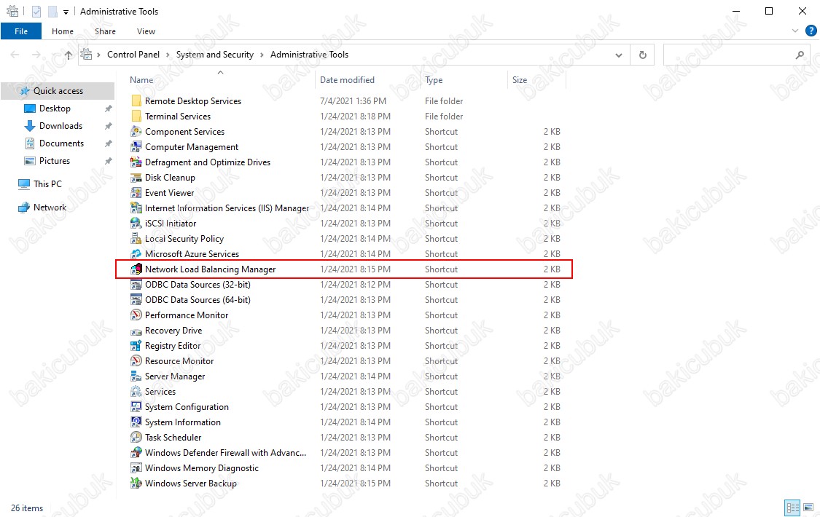Click the Disk Cleanup icon
820x517 pixels.
pyautogui.click(x=136, y=178)
